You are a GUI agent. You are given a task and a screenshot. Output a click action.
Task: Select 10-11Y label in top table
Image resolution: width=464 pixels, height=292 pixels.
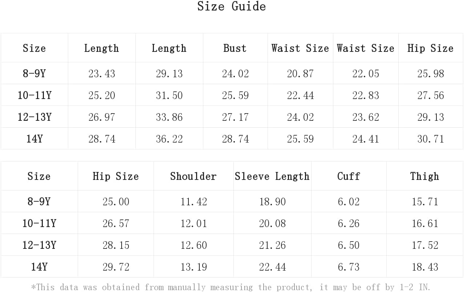click(x=34, y=95)
